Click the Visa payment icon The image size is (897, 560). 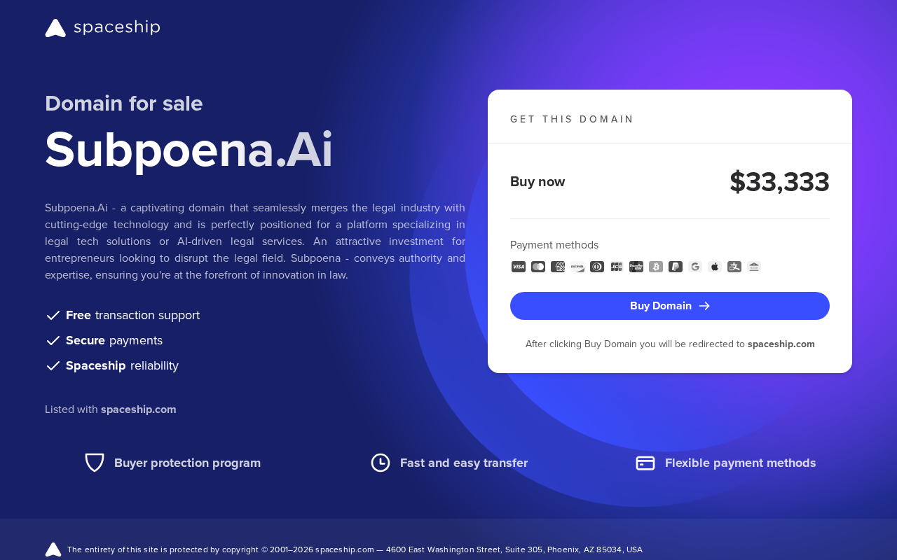coord(519,267)
